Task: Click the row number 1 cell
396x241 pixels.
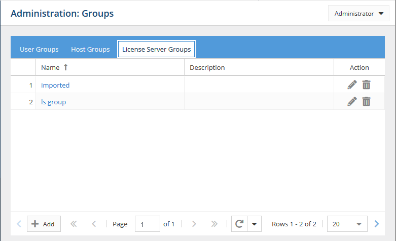Action: [23, 85]
